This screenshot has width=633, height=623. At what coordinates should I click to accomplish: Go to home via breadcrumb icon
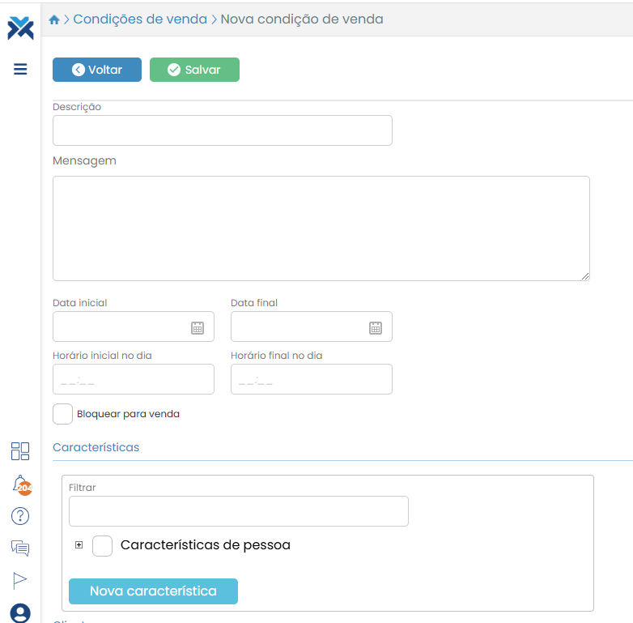54,19
